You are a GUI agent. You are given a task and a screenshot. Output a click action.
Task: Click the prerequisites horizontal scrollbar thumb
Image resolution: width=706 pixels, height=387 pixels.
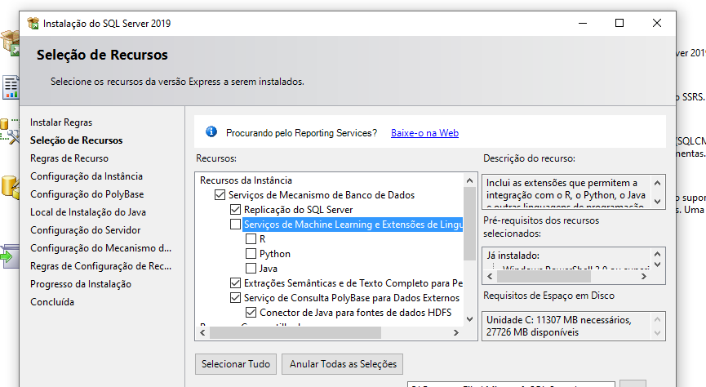(544, 276)
